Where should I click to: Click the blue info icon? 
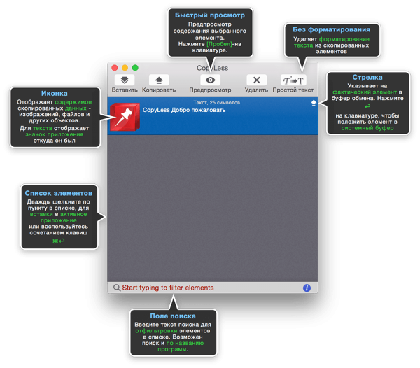click(307, 288)
